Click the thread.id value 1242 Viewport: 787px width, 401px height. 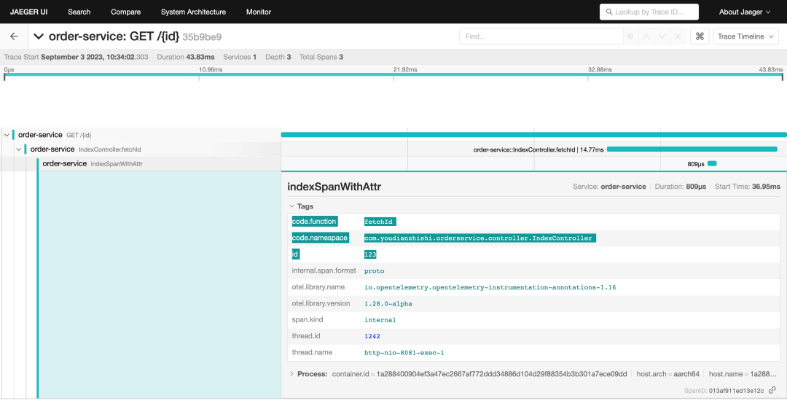[372, 336]
